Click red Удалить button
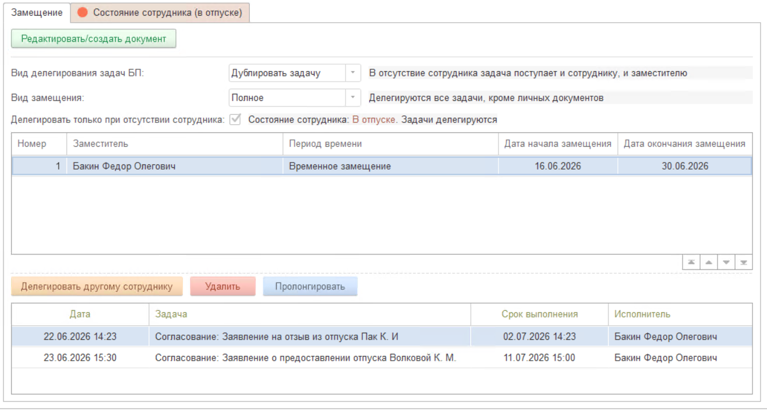This screenshot has width=767, height=412. point(222,287)
